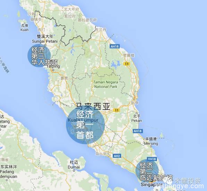Click the E8 shield near 登嘉楼
The width and height of the screenshot is (207, 191).
tap(127, 64)
